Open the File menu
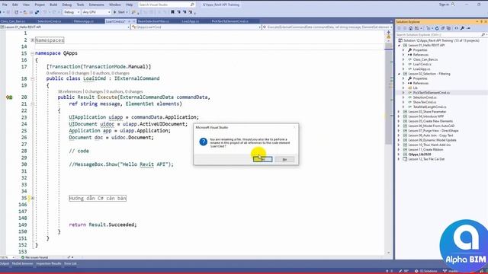488x274 pixels. 5,5
